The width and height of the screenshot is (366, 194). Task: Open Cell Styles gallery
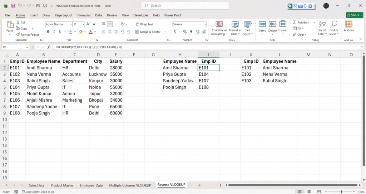pyautogui.click(x=248, y=29)
